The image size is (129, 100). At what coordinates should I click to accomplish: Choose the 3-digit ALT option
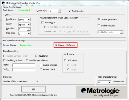point(68,69)
